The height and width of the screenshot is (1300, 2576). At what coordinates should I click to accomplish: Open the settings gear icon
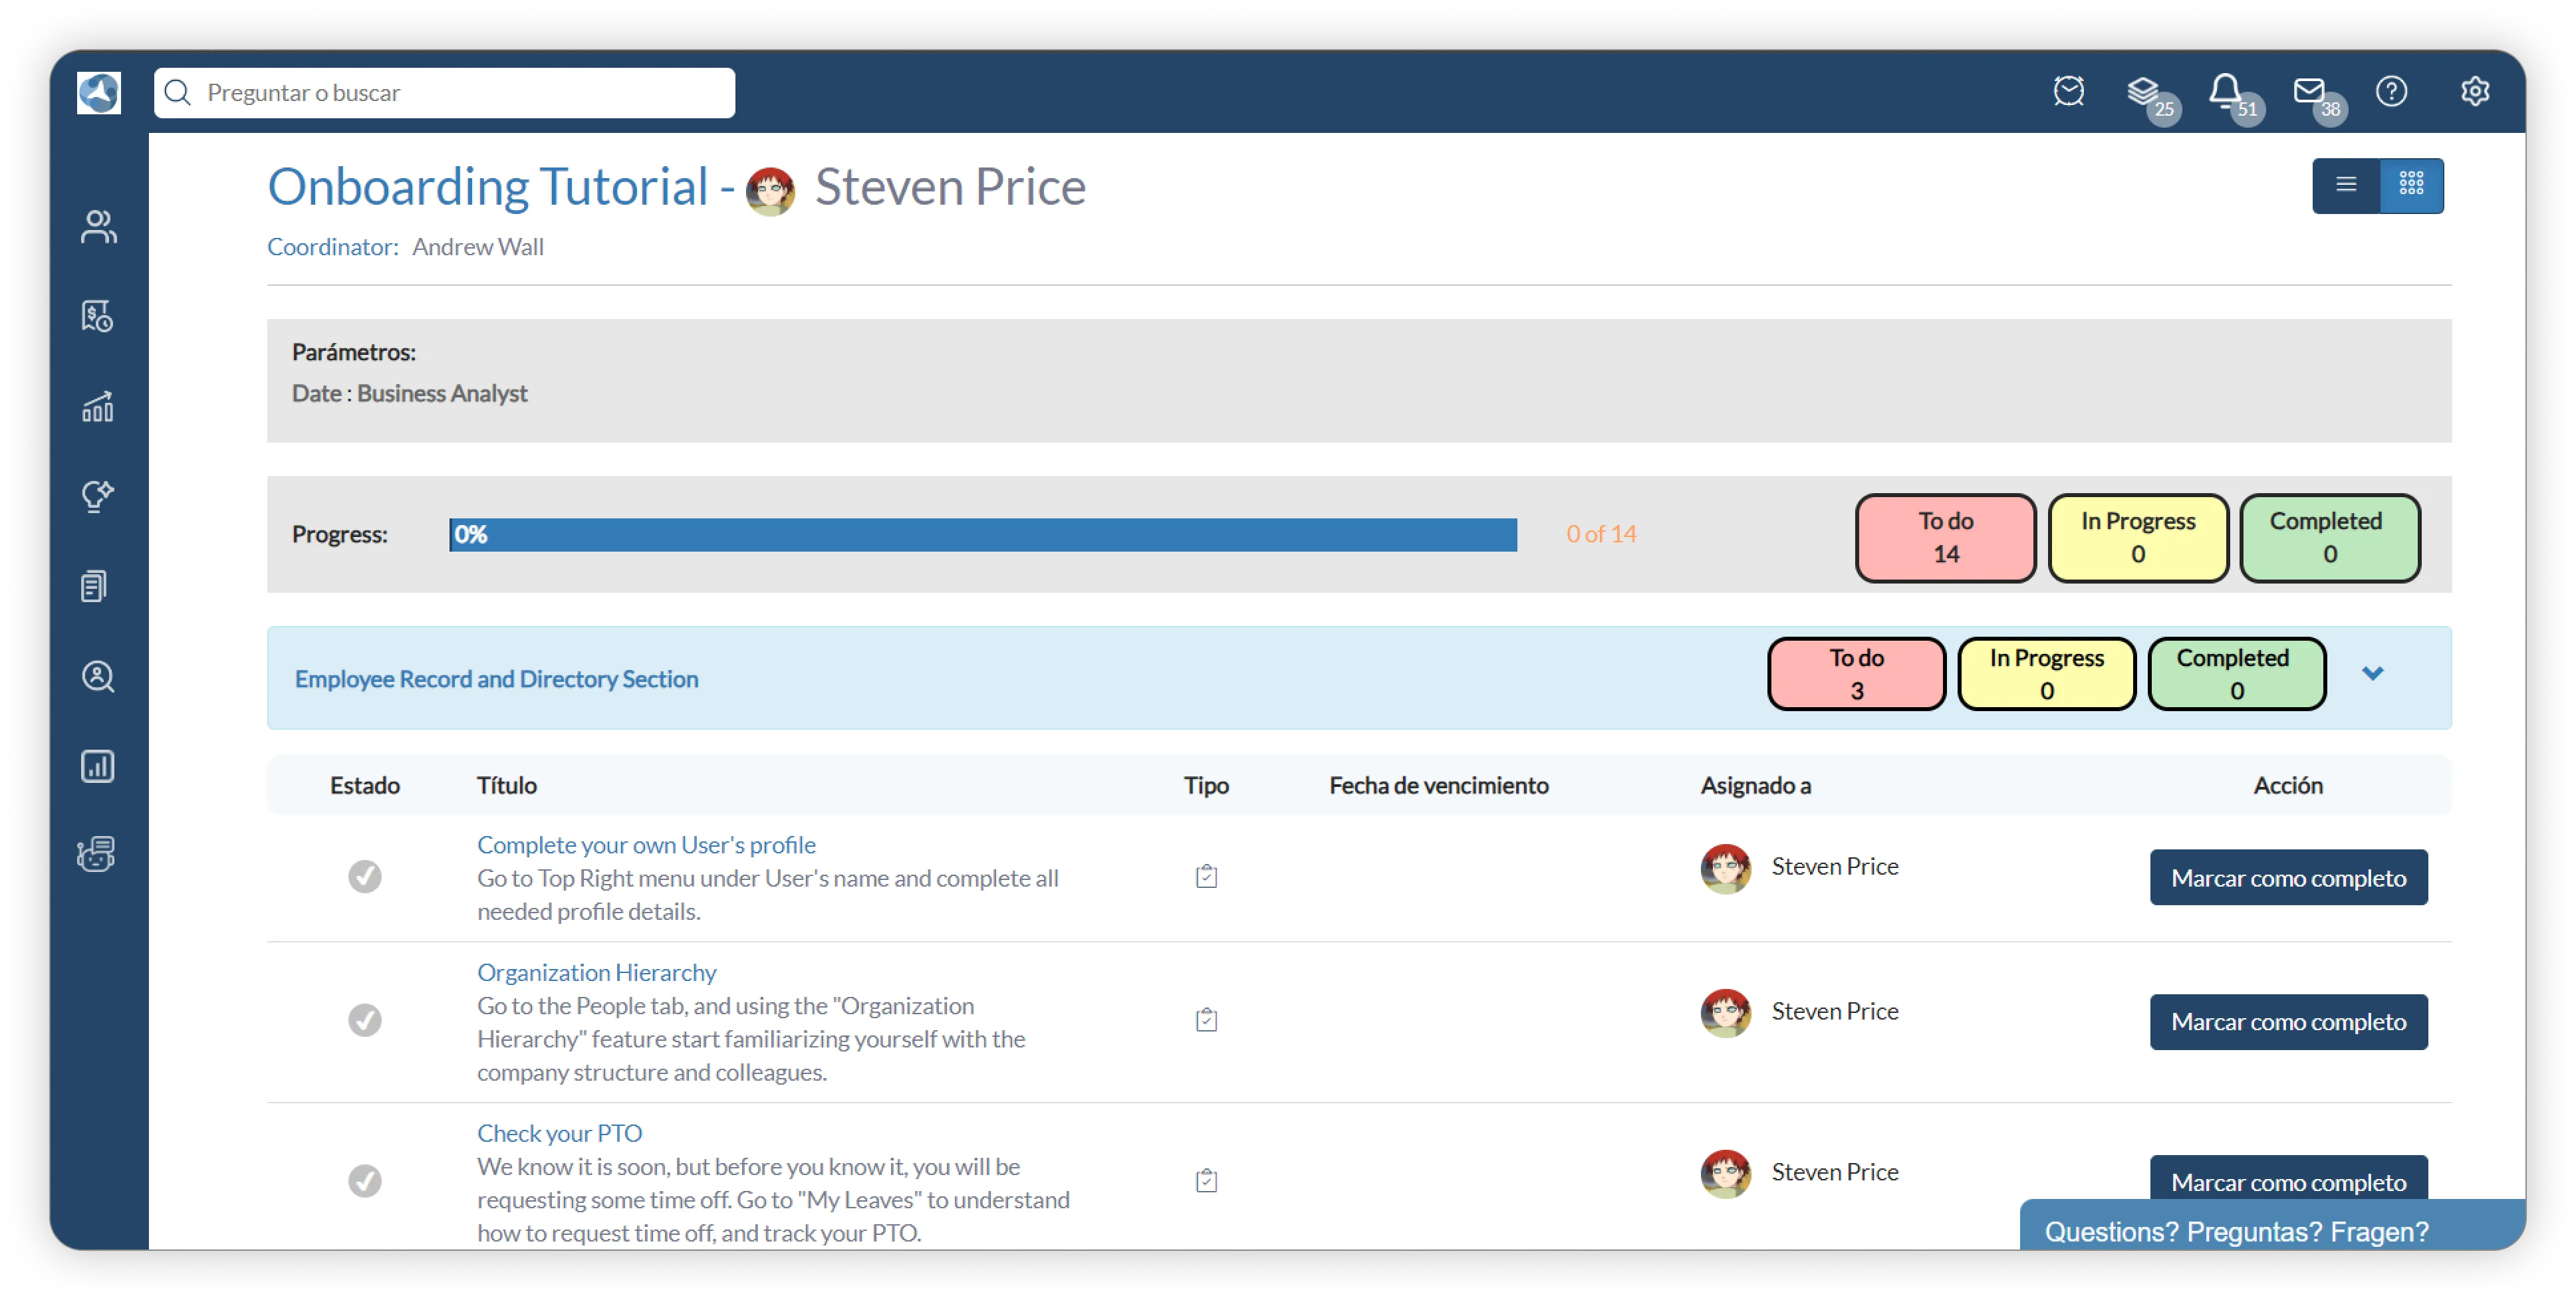[2474, 91]
